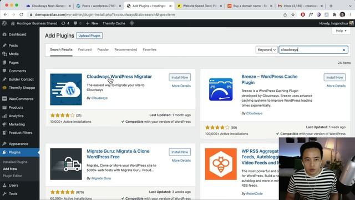355x200 pixels.
Task: Click the Migrate Guru plugin title
Action: [x=118, y=154]
